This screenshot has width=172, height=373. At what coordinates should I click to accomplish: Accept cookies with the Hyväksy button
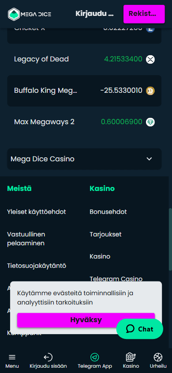click(86, 320)
